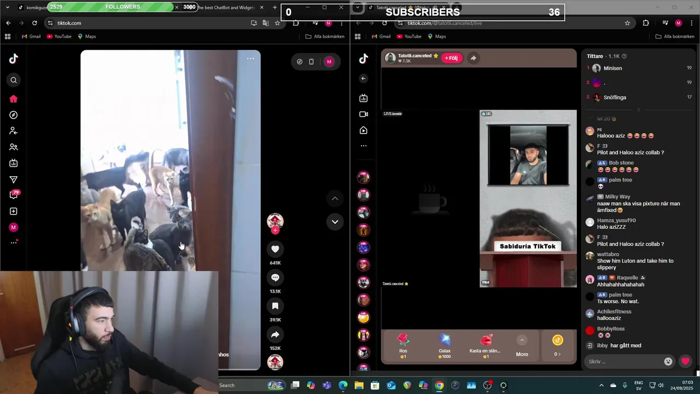Send the Galax gift
The width and height of the screenshot is (700, 394).
pos(445,346)
